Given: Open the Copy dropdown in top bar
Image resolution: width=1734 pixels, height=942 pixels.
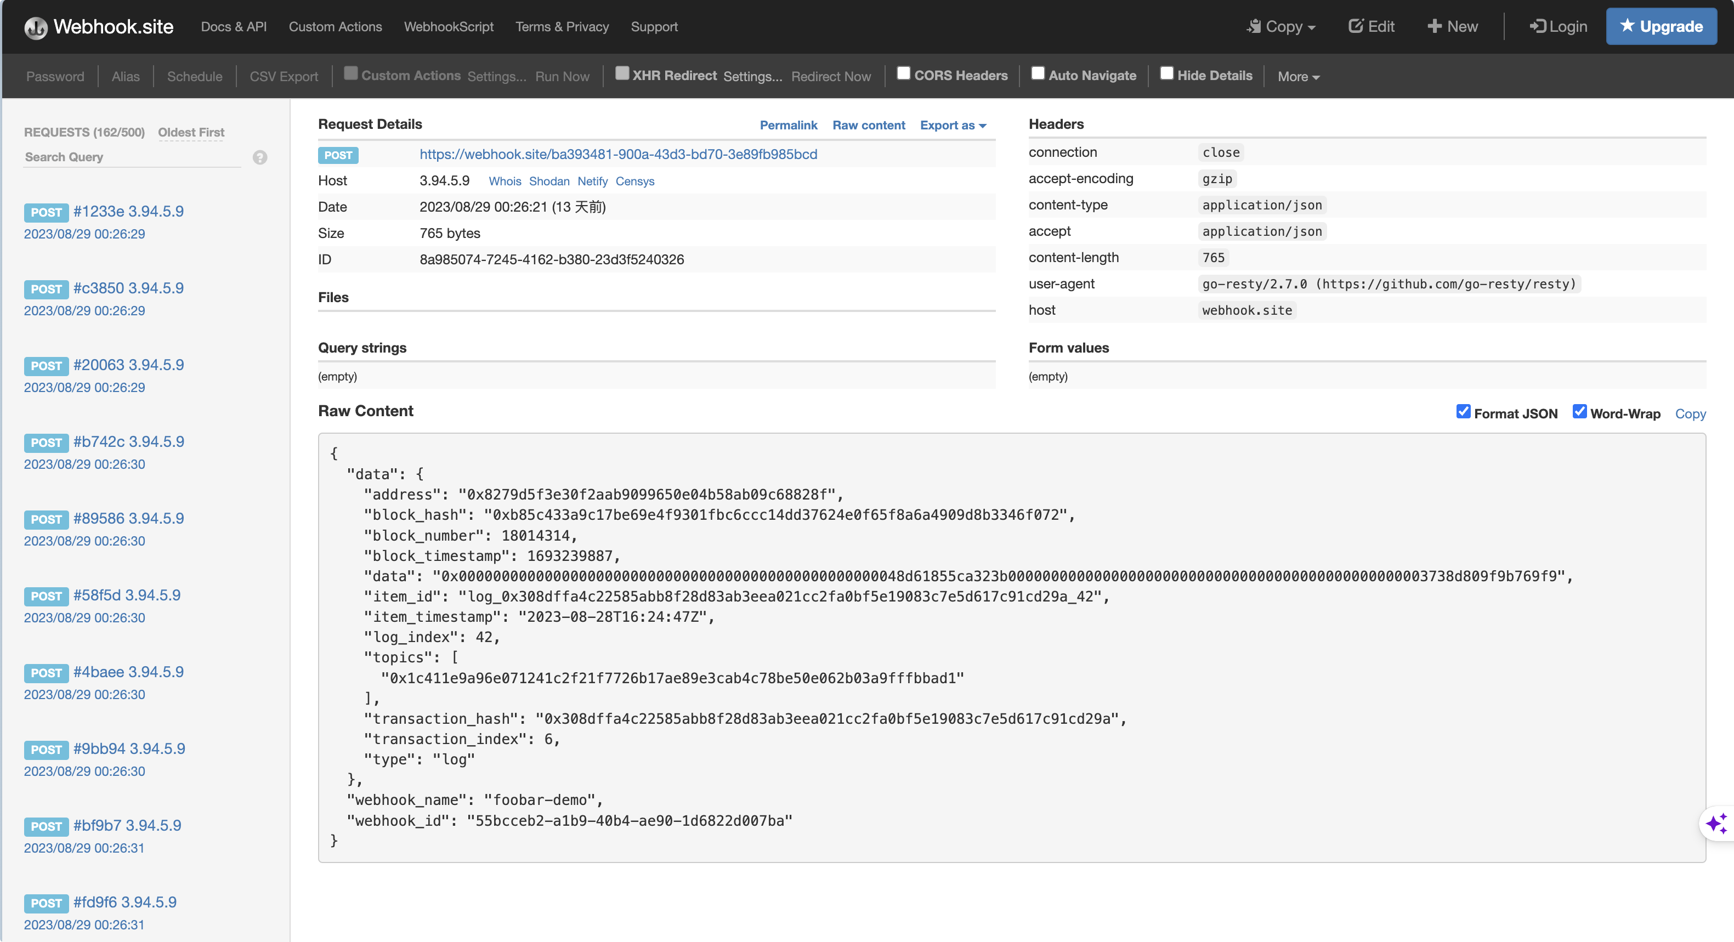Looking at the screenshot, I should click(x=1281, y=26).
